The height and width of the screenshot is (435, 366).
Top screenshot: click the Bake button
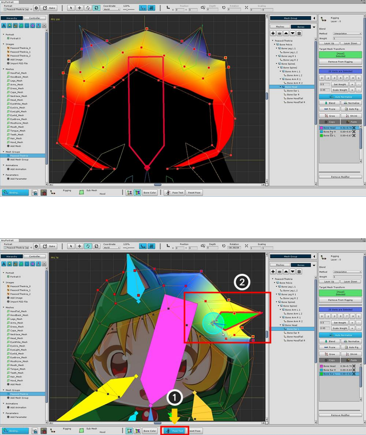(x=49, y=8)
